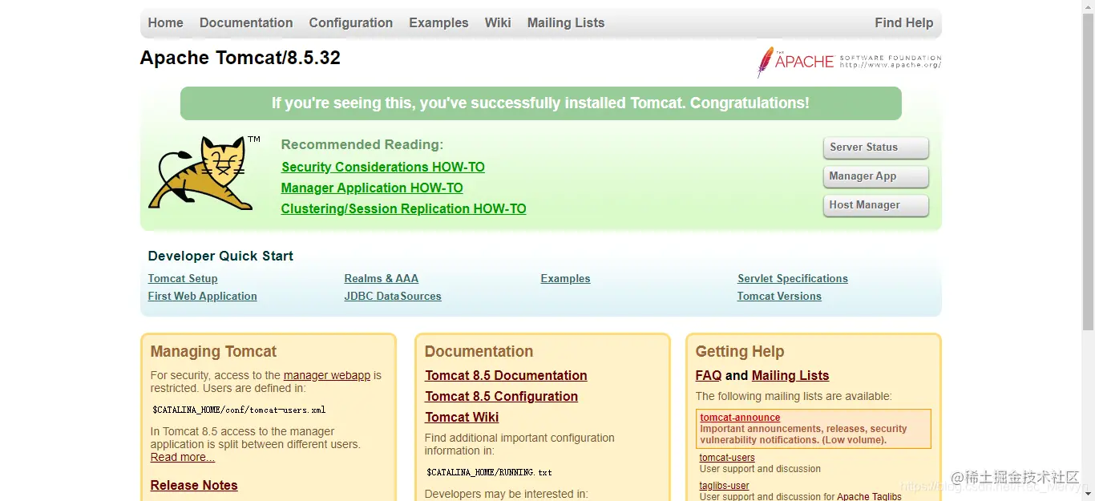
Task: Open the First Web Application link
Action: [x=203, y=296]
